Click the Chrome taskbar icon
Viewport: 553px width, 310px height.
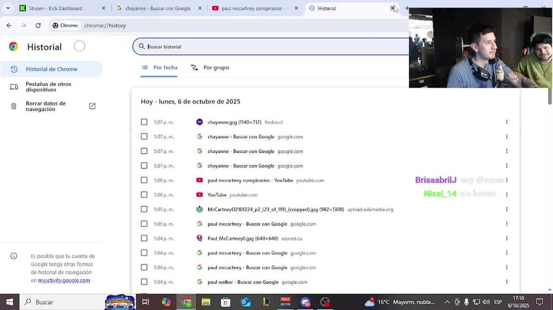click(186, 302)
